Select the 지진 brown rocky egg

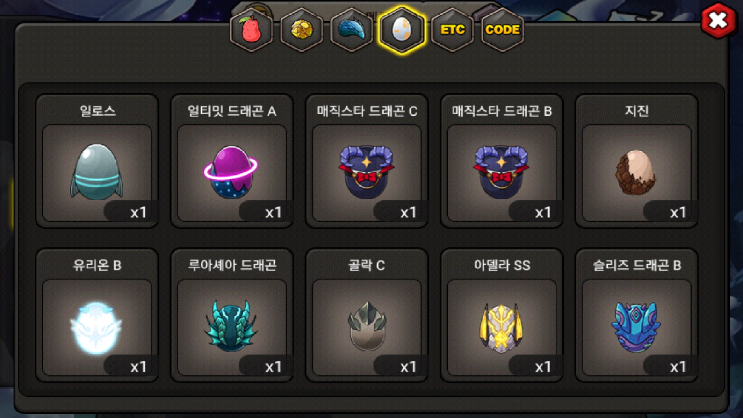[x=637, y=173]
